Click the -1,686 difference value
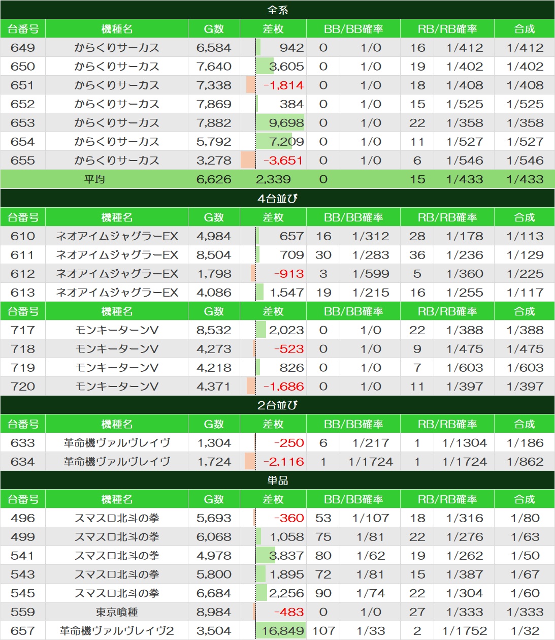 [283, 387]
